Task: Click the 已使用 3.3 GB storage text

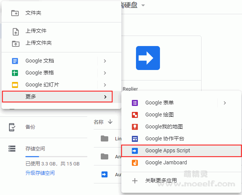Action: pyautogui.click(x=52, y=164)
